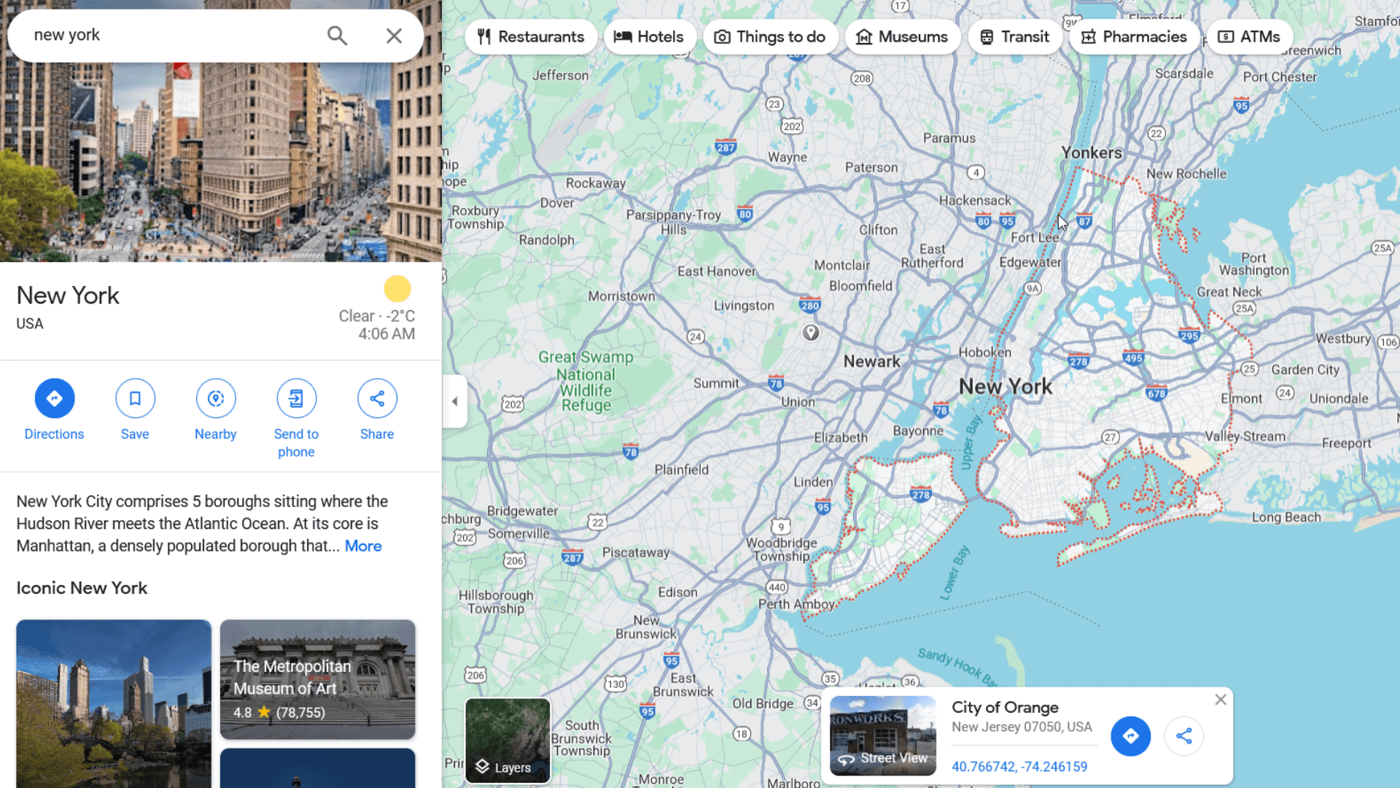Open New York header street photo
This screenshot has height=788, width=1400.
221,161
